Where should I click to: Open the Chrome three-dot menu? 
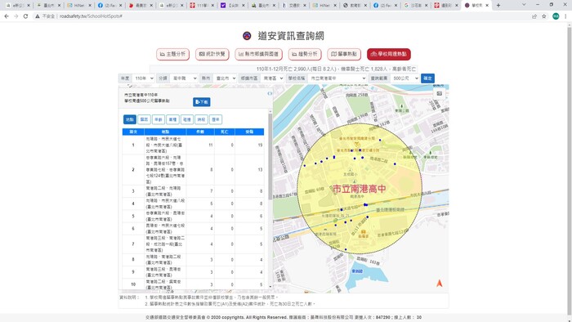[x=565, y=16]
